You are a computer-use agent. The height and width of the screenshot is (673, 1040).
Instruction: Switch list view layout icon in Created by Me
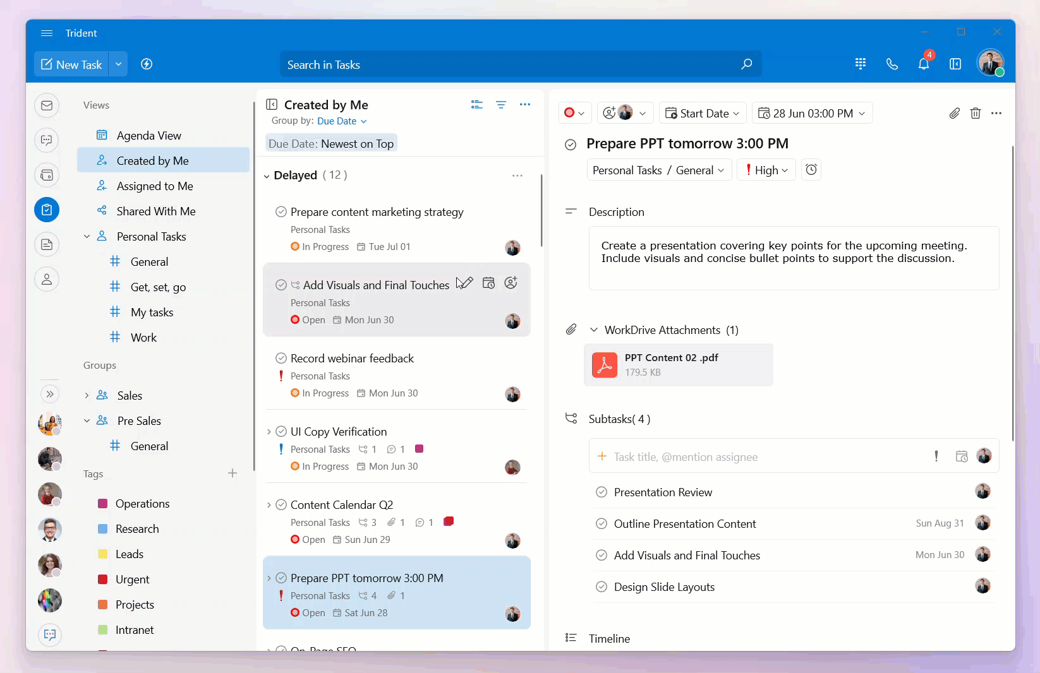tap(477, 105)
